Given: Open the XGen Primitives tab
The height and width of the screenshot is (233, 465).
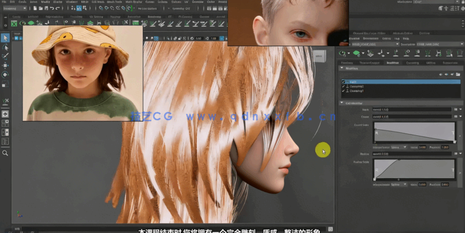Looking at the screenshot, I should (347, 62).
